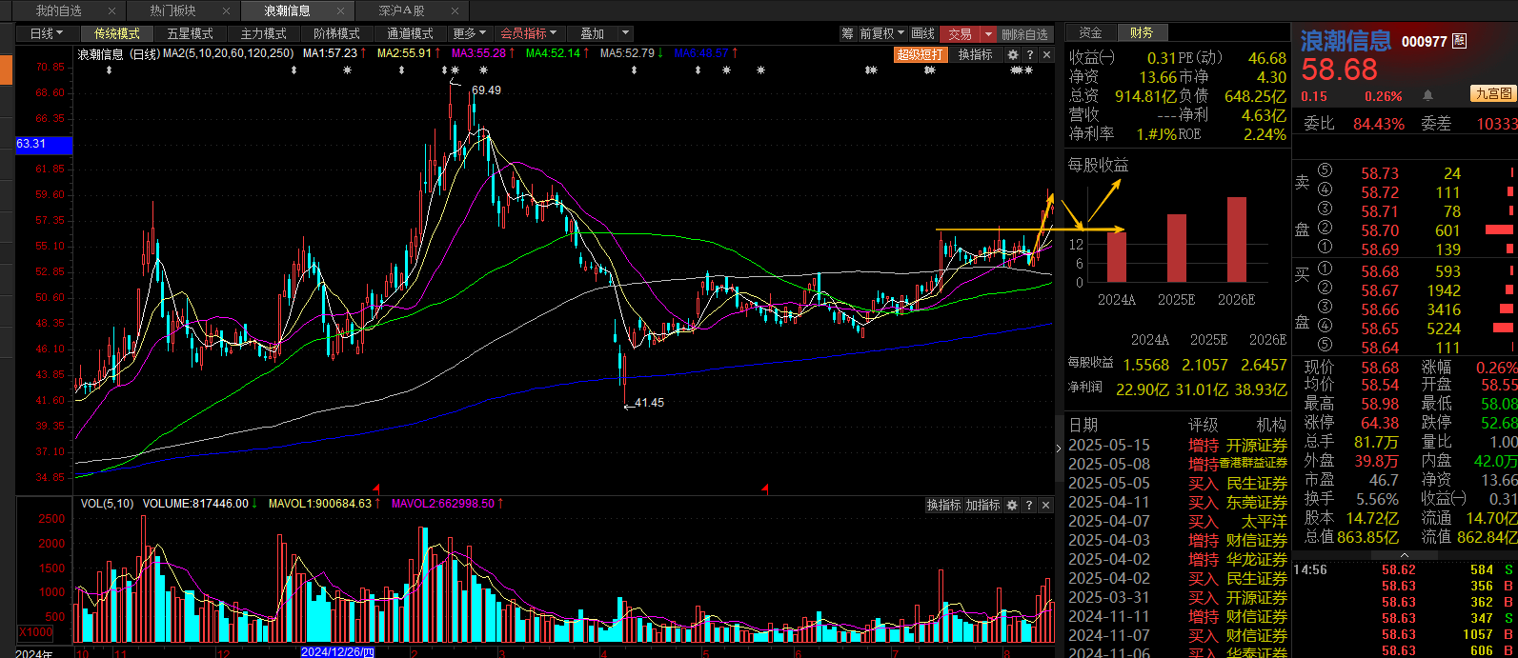Click the red 交易 trade button
The width and height of the screenshot is (1518, 658).
pos(960,33)
